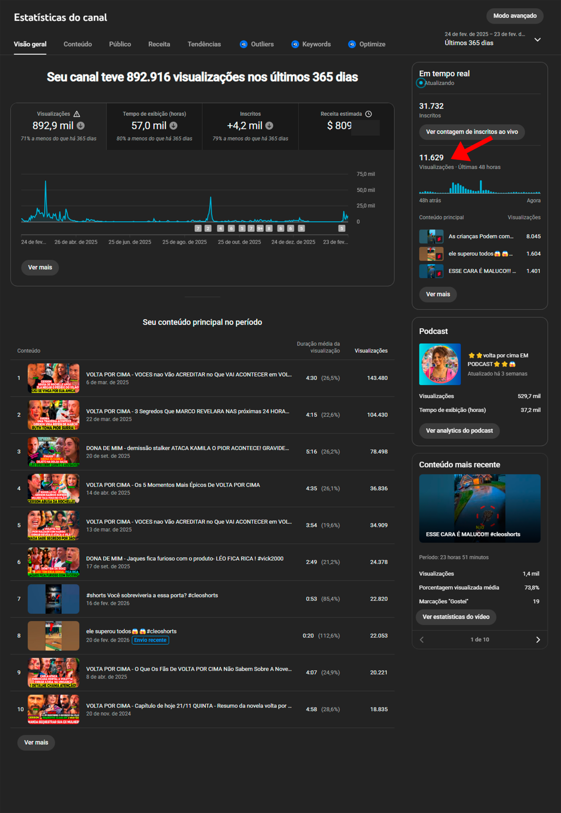Image resolution: width=561 pixels, height=813 pixels.
Task: Open thumbnail of Jaques fica furioso video
Action: coord(53,562)
